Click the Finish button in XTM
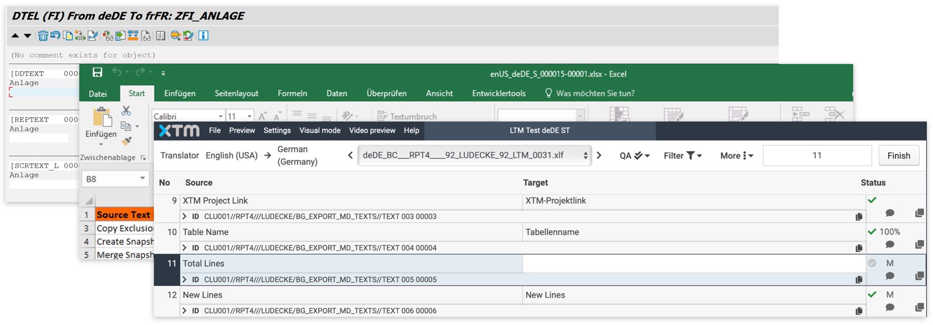 pos(899,156)
